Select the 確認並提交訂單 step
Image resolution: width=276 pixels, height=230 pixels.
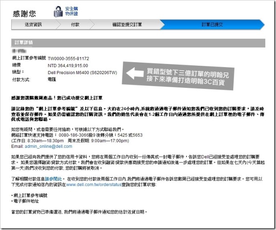point(127,24)
